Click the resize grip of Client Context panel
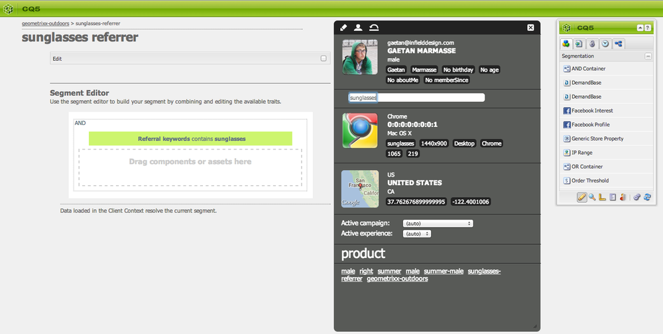Screen dimensions: 663x334 tap(535, 326)
